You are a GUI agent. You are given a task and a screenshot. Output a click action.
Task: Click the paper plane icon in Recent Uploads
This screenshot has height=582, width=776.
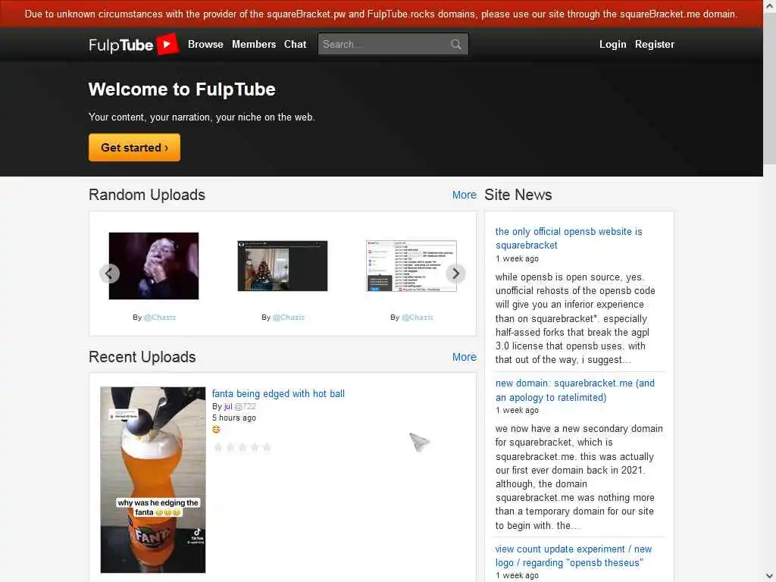point(419,442)
